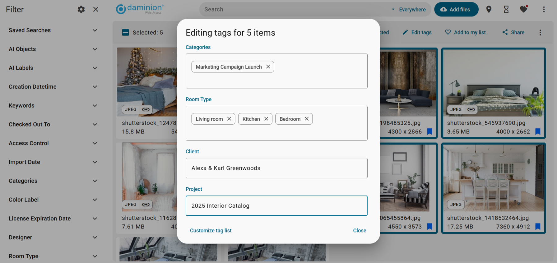This screenshot has height=263, width=557.
Task: Click bookmark icon on 4300 x 2866 image
Action: 430,131
